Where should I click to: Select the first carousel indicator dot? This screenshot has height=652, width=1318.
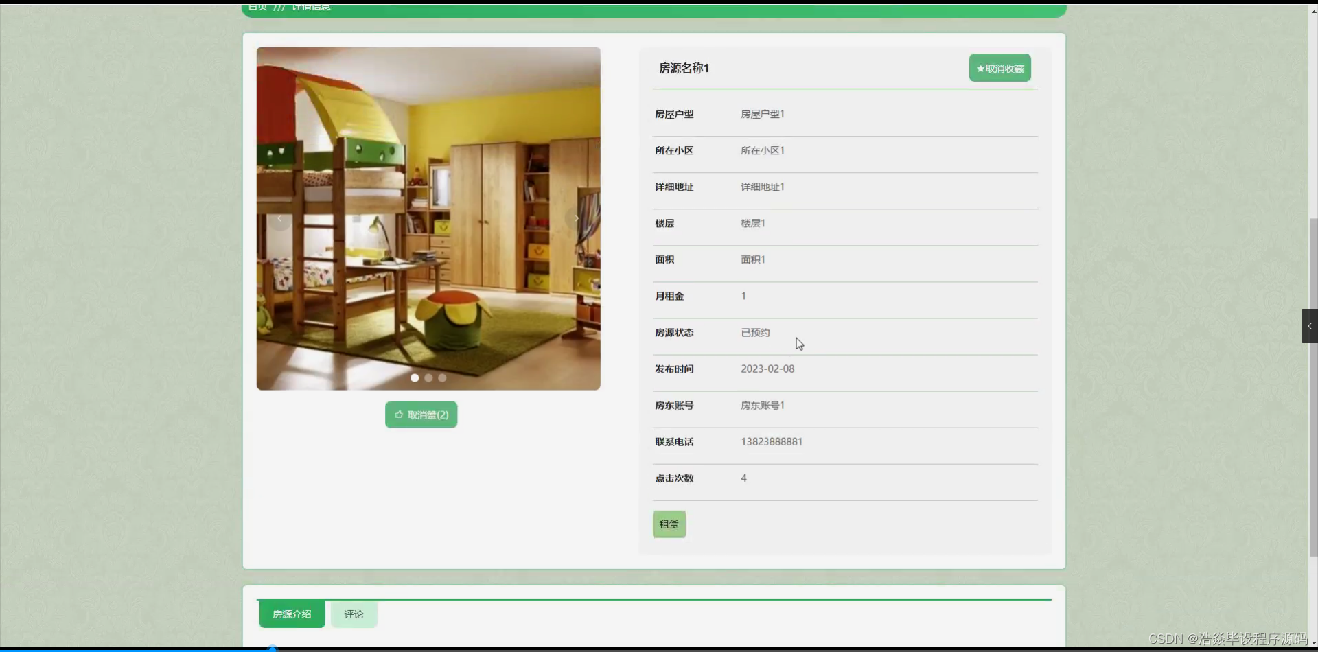tap(415, 377)
